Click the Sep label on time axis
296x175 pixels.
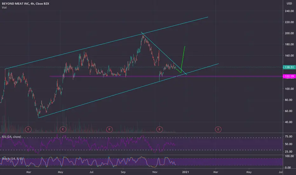123,172
